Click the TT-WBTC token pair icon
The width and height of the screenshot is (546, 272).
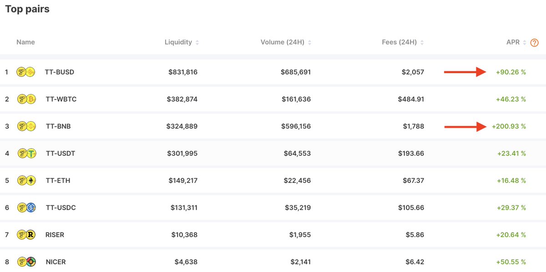26,99
